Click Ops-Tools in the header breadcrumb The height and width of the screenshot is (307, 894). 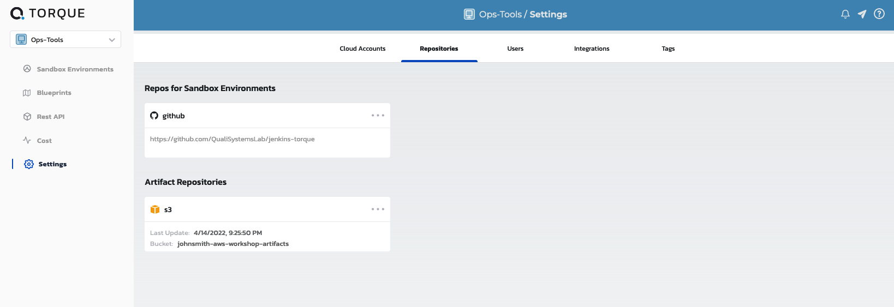coord(500,14)
